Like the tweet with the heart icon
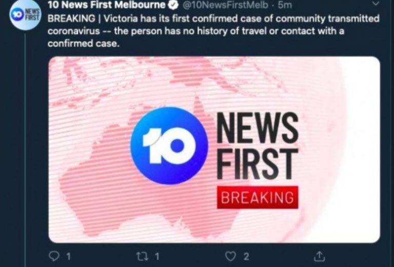Screen dimensions: 394x267 click(230, 256)
